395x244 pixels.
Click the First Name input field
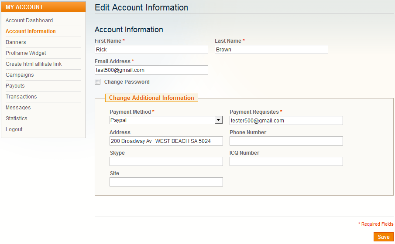(x=151, y=50)
